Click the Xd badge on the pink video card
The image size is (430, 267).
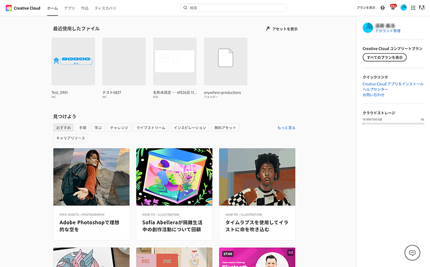(x=290, y=253)
